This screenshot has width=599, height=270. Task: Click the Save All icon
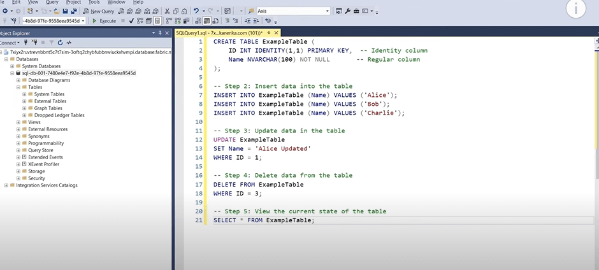point(74,11)
